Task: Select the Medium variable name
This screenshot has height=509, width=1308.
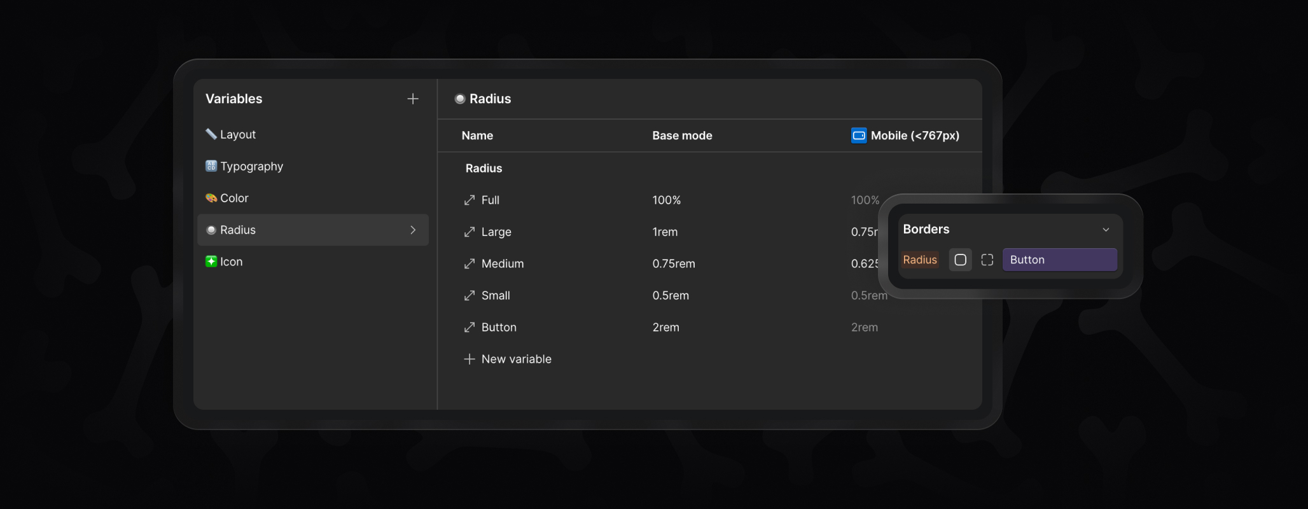Action: 503,263
